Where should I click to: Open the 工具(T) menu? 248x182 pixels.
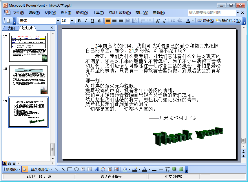(98, 13)
